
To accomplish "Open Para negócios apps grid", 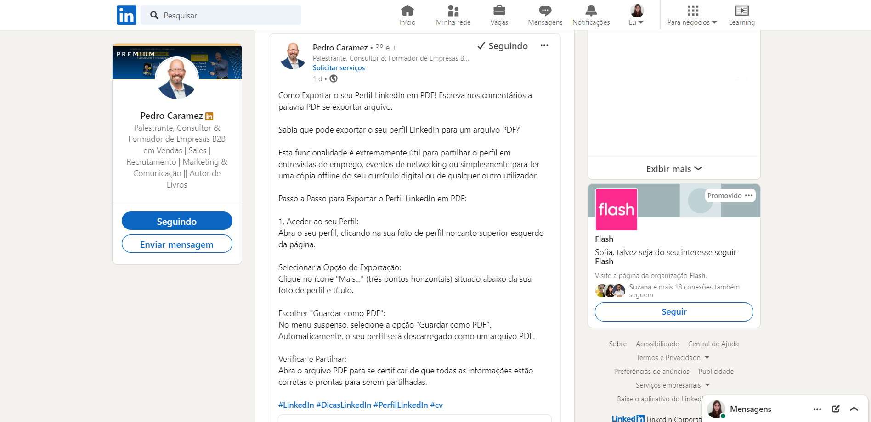I will click(x=692, y=15).
